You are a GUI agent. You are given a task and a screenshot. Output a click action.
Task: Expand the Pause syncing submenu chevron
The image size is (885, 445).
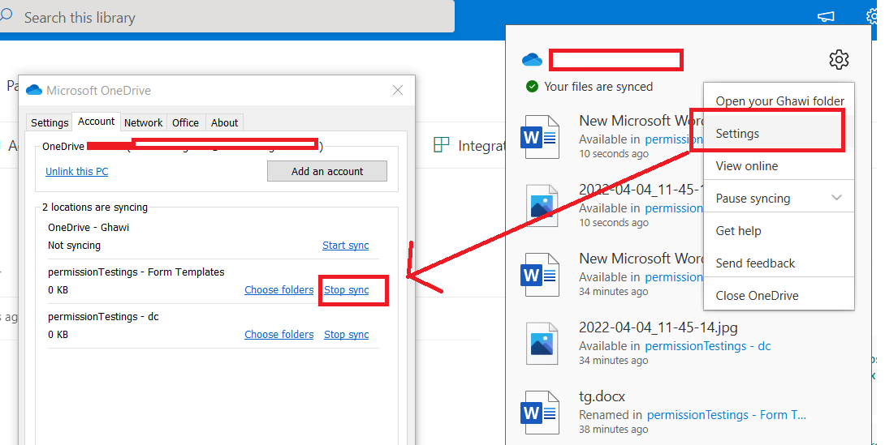tap(837, 199)
